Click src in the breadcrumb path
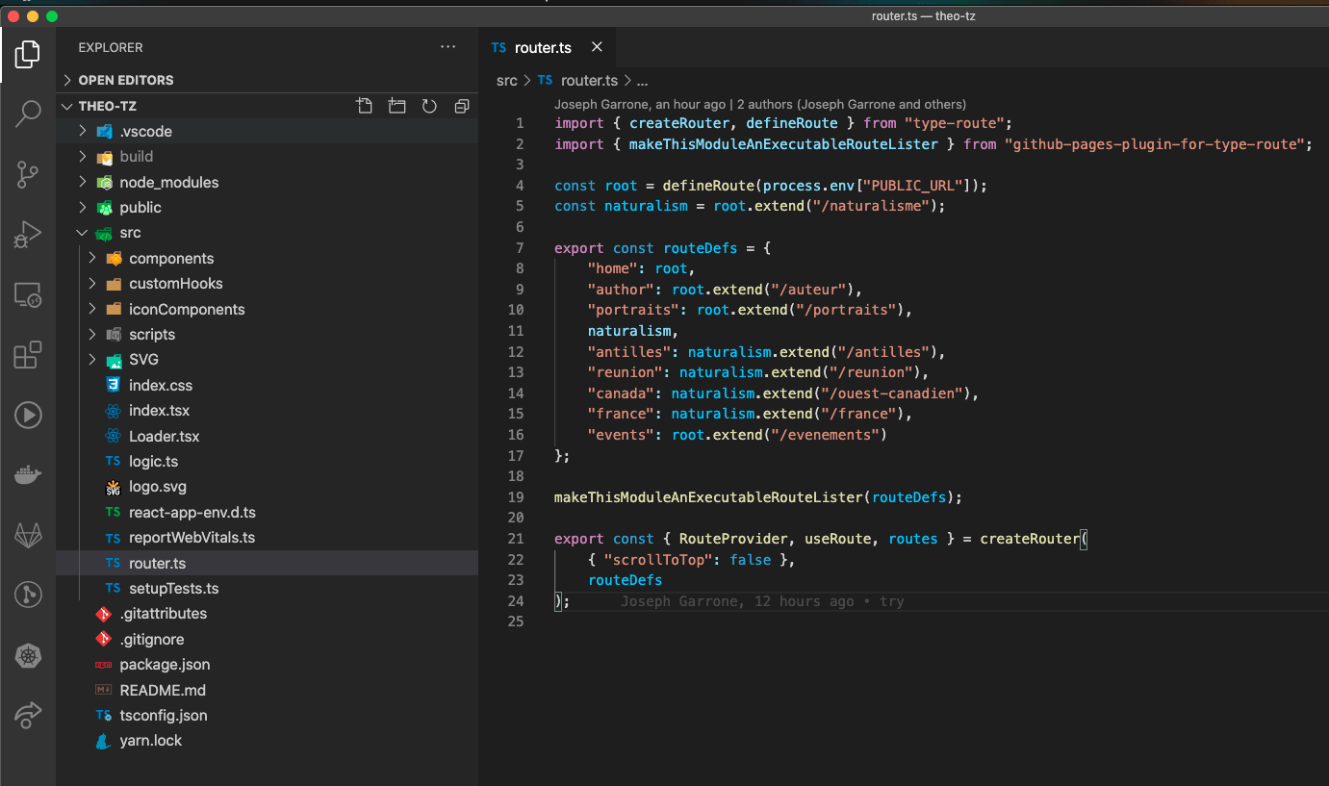 (506, 81)
